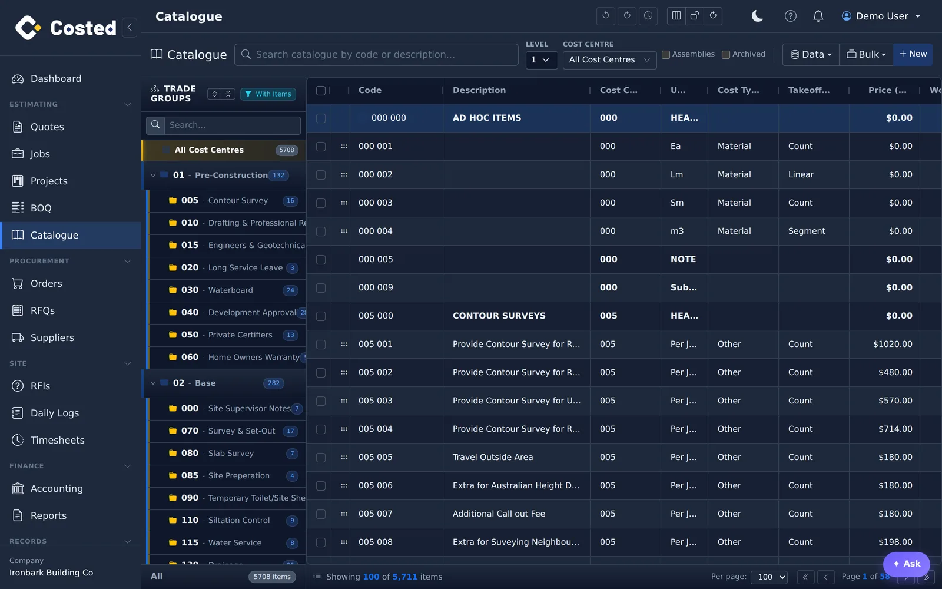Open the help question mark icon

point(791,16)
